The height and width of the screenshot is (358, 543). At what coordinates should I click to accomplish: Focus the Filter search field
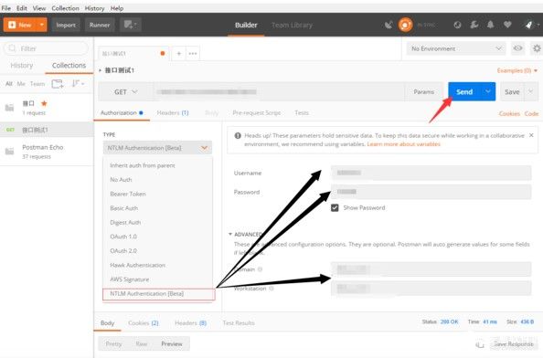coord(46,48)
